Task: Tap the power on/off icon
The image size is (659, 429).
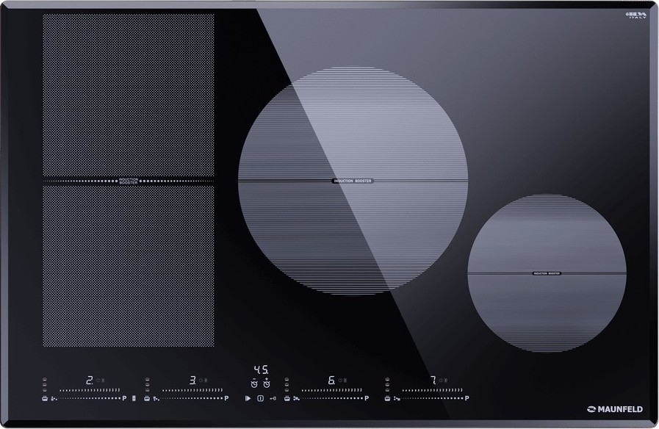Action: [x=260, y=398]
